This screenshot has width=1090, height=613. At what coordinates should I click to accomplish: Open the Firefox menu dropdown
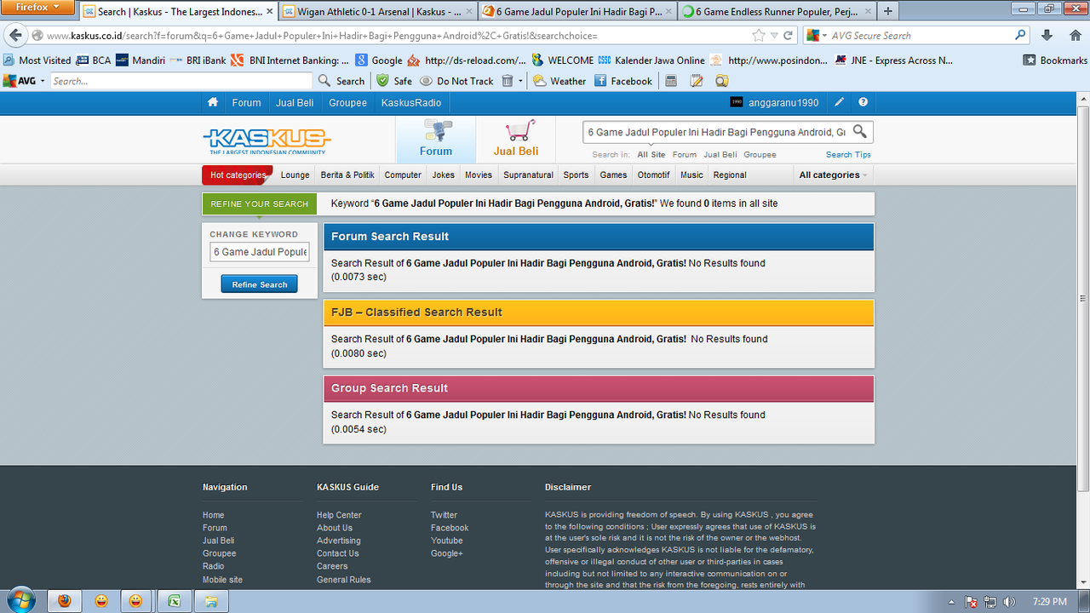38,8
